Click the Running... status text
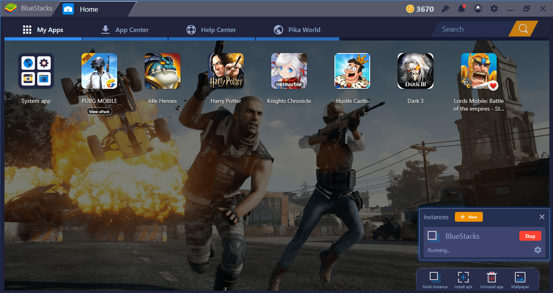Viewport: 553px width, 293px height. point(439,250)
